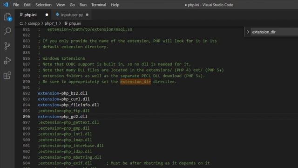The image size is (298, 168).
Task: Click the unsaved dot on php.ini tab
Action: coord(47,14)
